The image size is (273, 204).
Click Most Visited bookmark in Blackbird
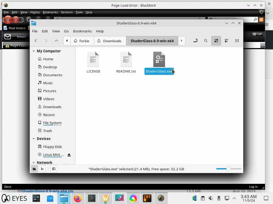(15, 28)
